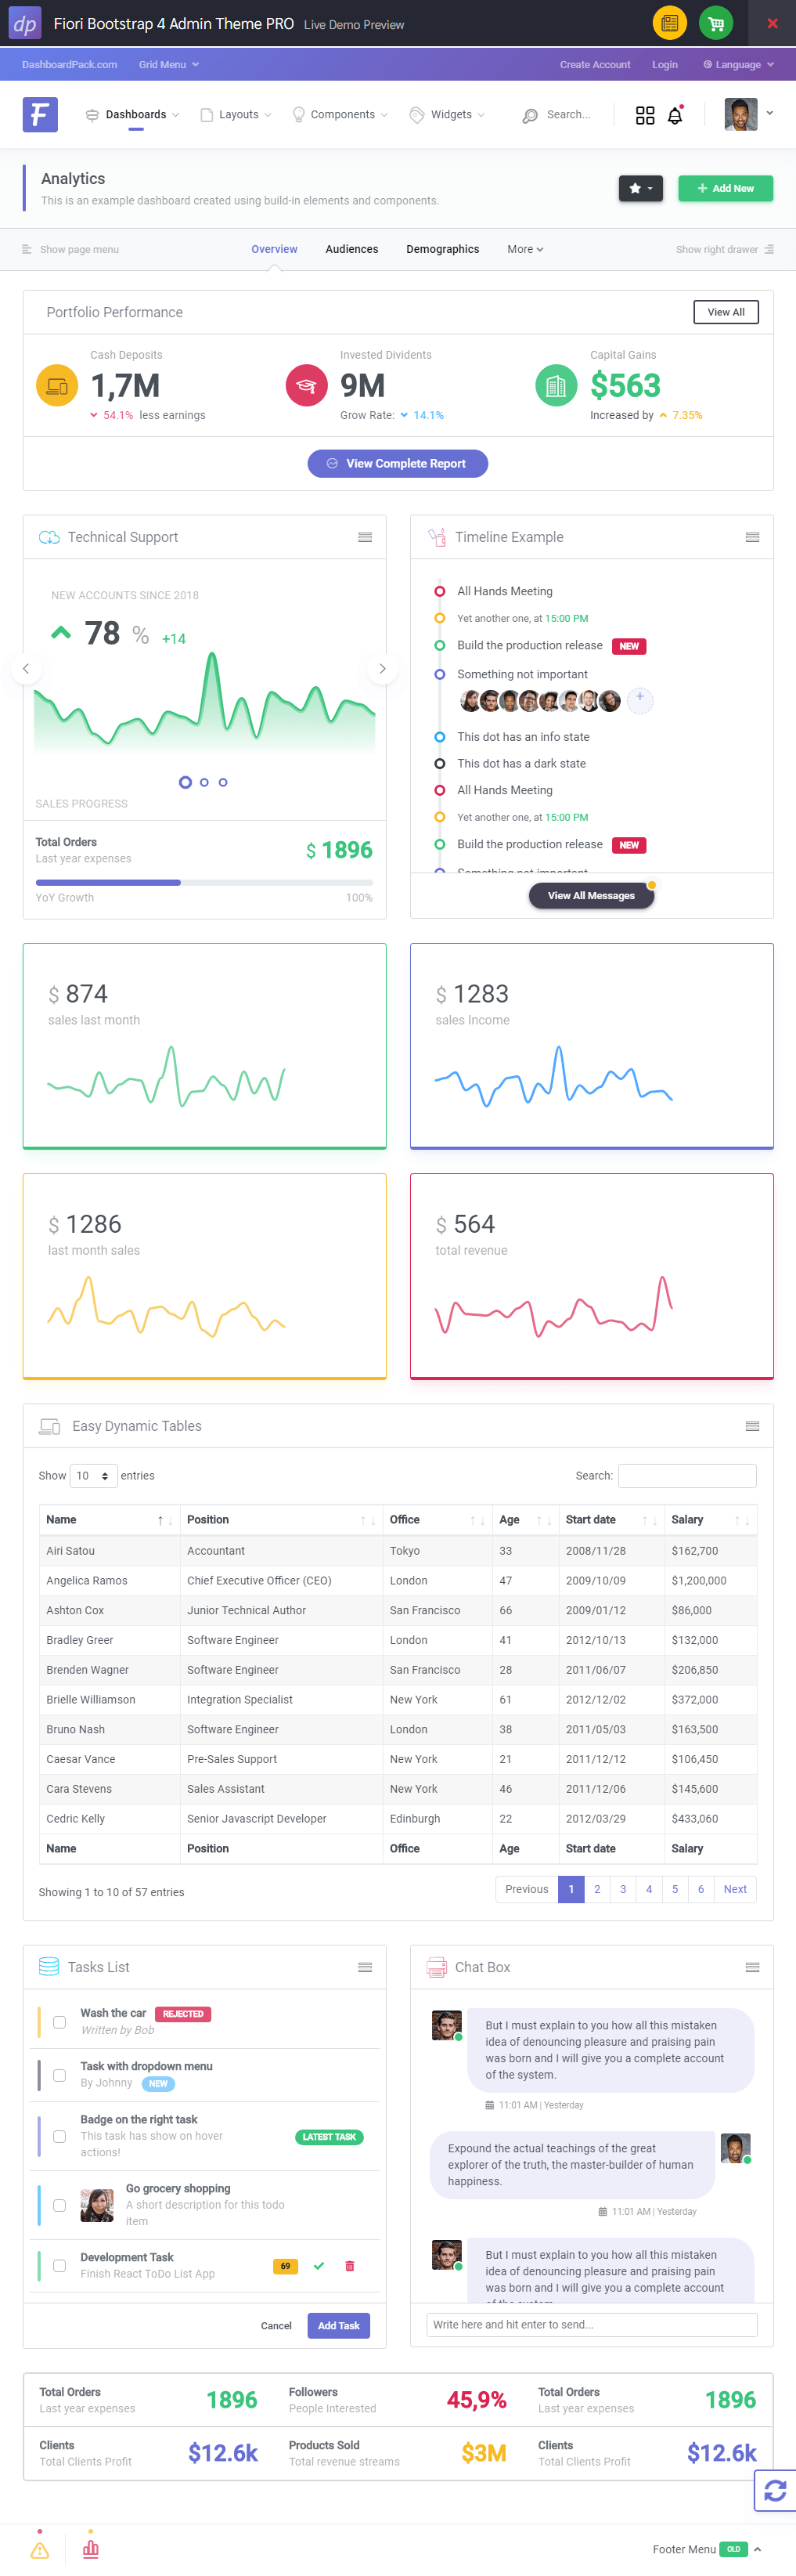
Task: Click the YoY Growth progress bar
Action: (x=205, y=882)
